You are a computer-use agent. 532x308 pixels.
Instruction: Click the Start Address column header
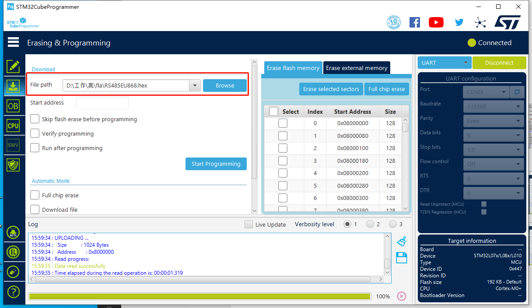tap(353, 112)
